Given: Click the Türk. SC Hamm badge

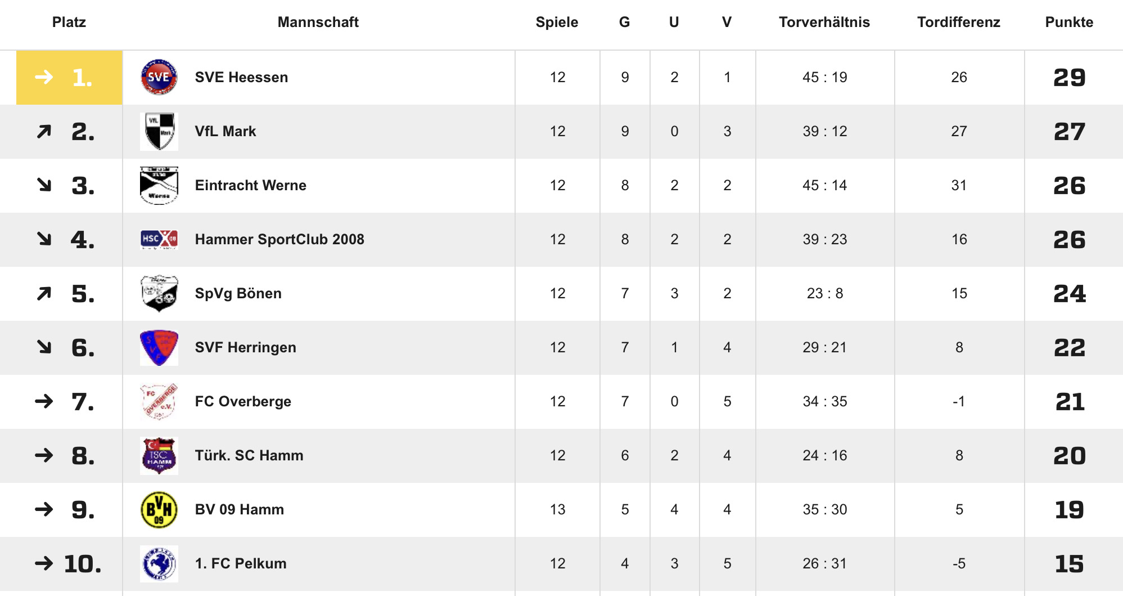Looking at the screenshot, I should 159,455.
